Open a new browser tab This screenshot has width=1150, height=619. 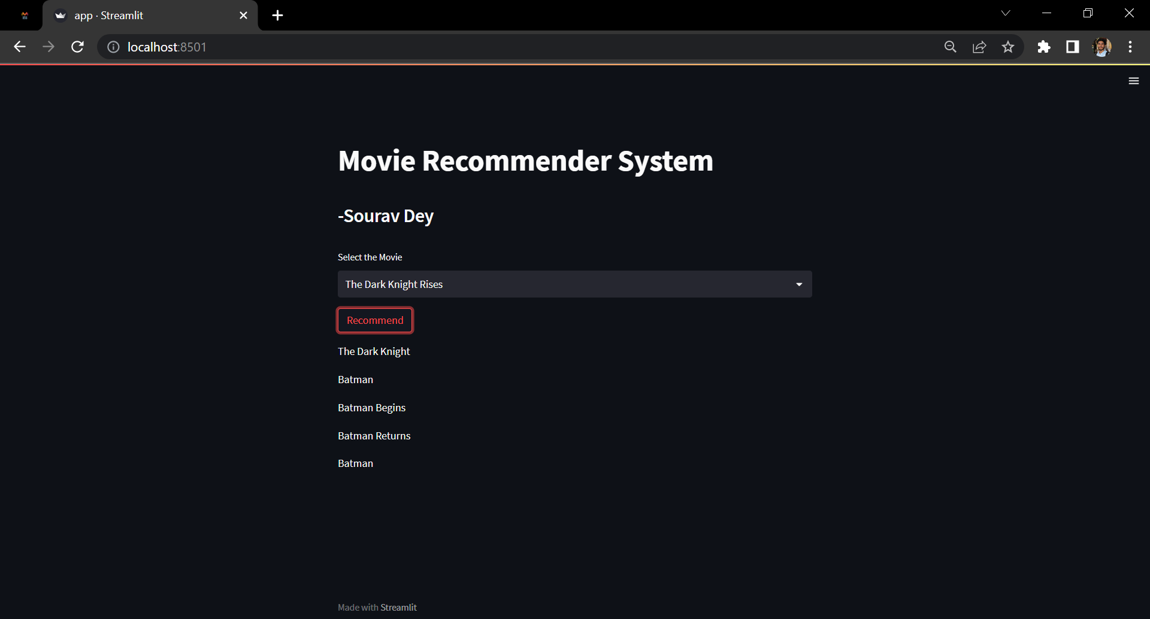click(x=277, y=16)
